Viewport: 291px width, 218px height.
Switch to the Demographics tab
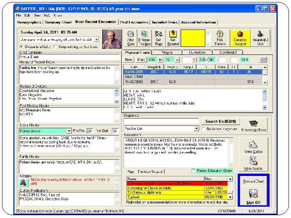tap(29, 22)
